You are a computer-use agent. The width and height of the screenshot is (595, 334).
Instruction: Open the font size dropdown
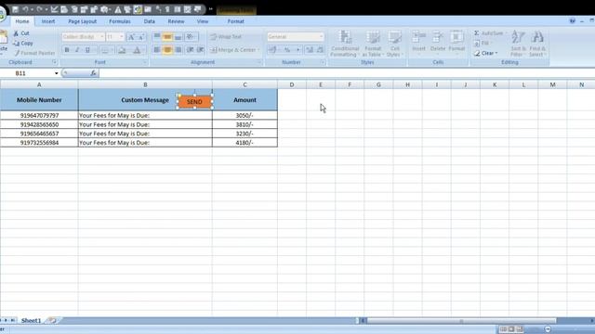point(122,37)
